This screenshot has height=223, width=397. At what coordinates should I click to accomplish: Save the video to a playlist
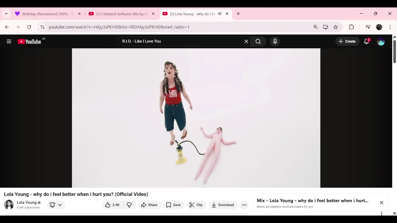(x=173, y=205)
